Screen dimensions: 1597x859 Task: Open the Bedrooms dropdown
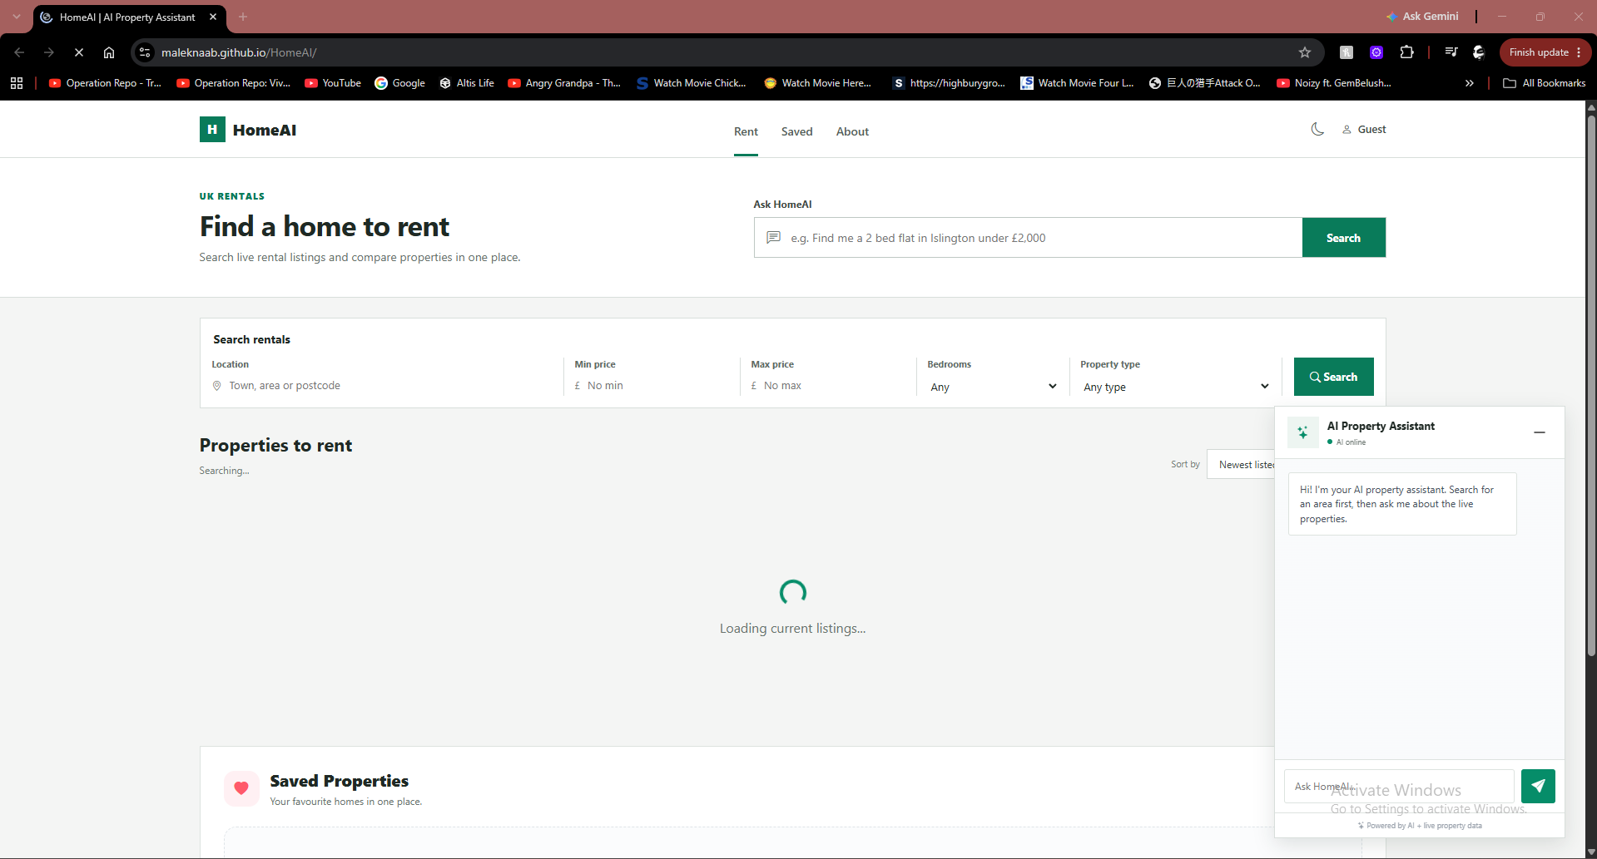click(x=994, y=387)
